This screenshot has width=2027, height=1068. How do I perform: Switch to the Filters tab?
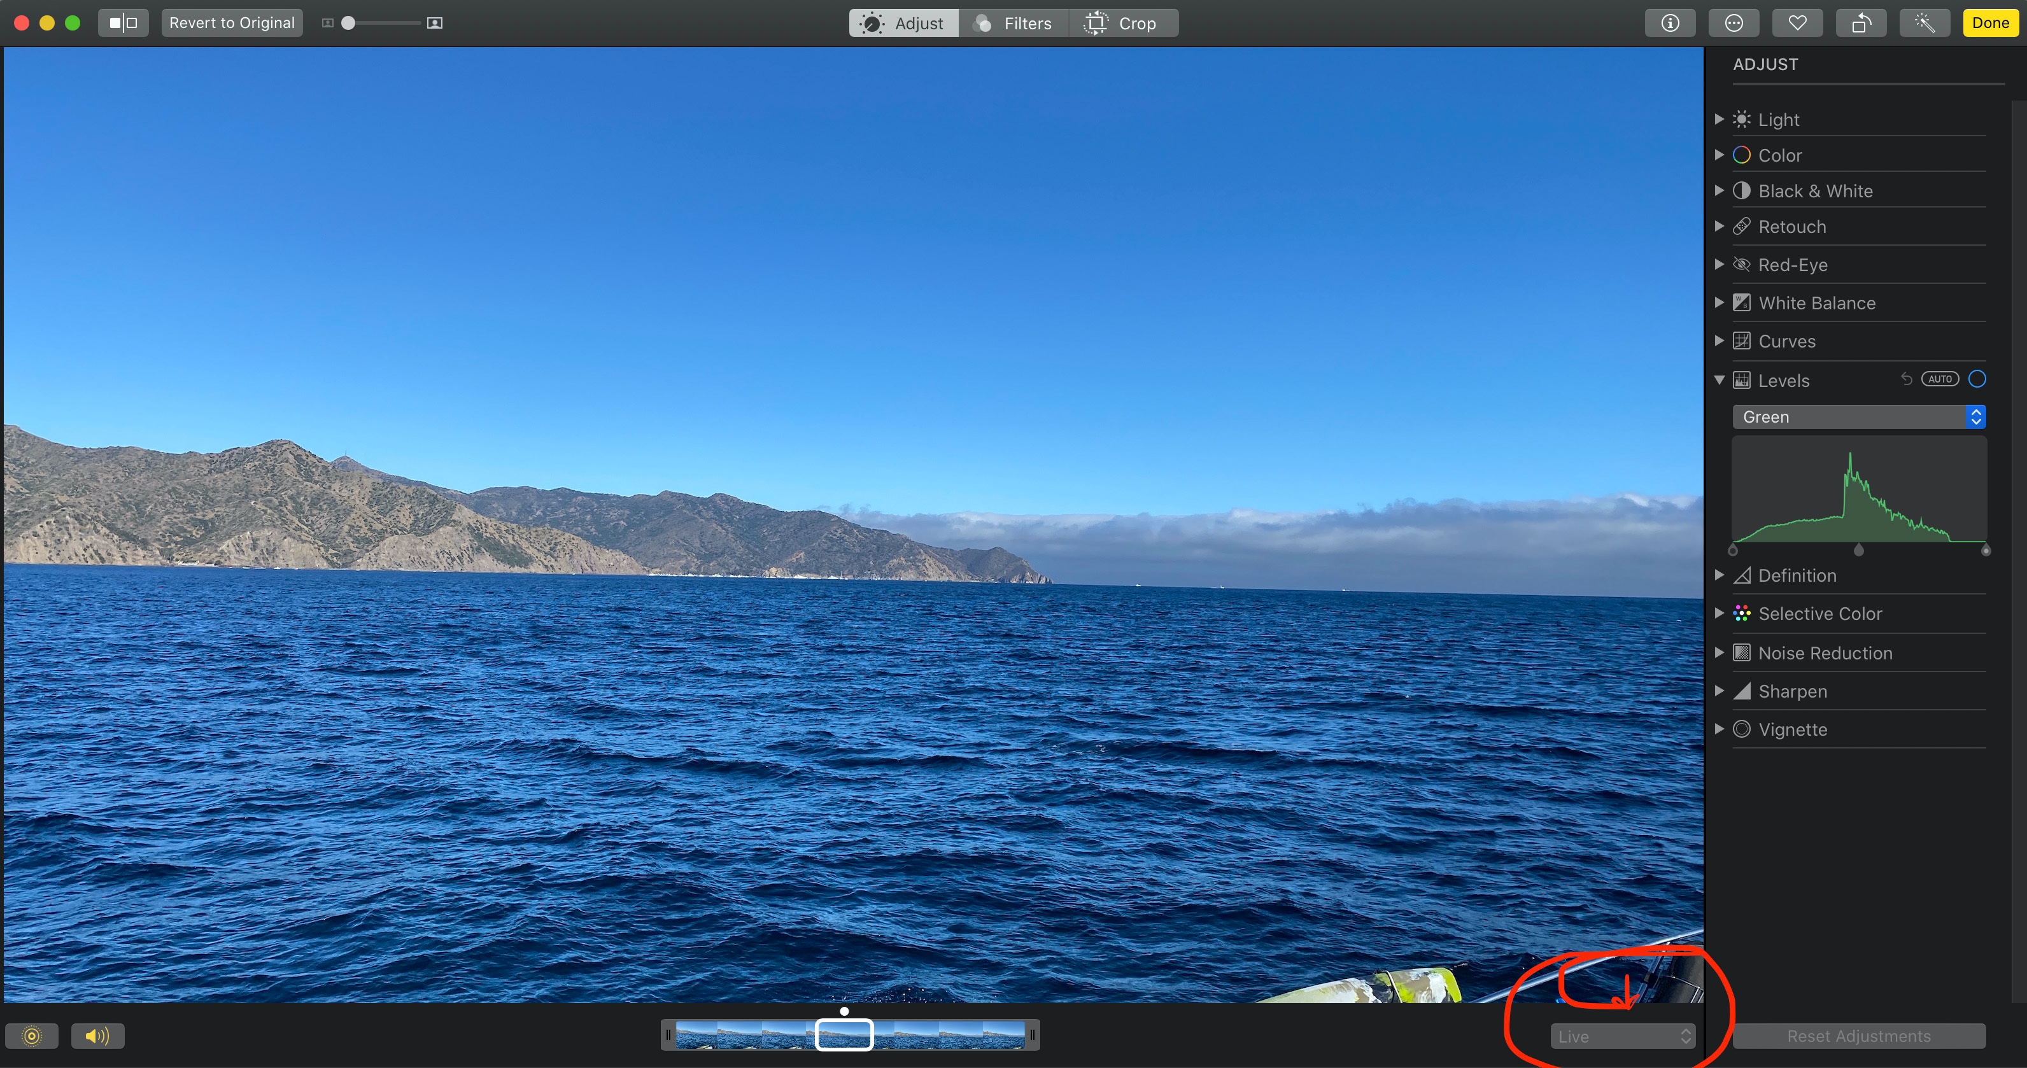(x=1015, y=23)
